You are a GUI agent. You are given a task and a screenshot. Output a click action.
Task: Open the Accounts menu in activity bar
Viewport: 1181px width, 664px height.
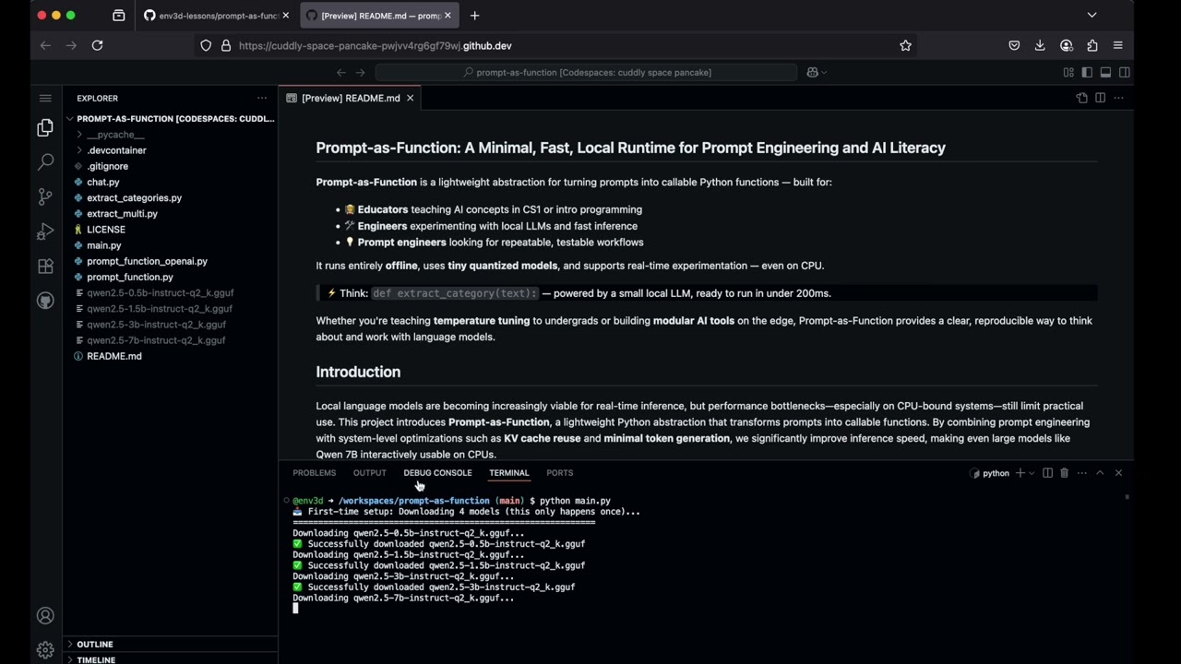tap(45, 616)
